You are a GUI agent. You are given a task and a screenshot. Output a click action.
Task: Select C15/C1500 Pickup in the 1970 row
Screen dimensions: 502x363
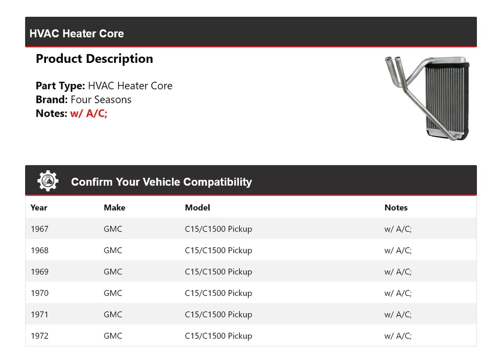(x=218, y=293)
